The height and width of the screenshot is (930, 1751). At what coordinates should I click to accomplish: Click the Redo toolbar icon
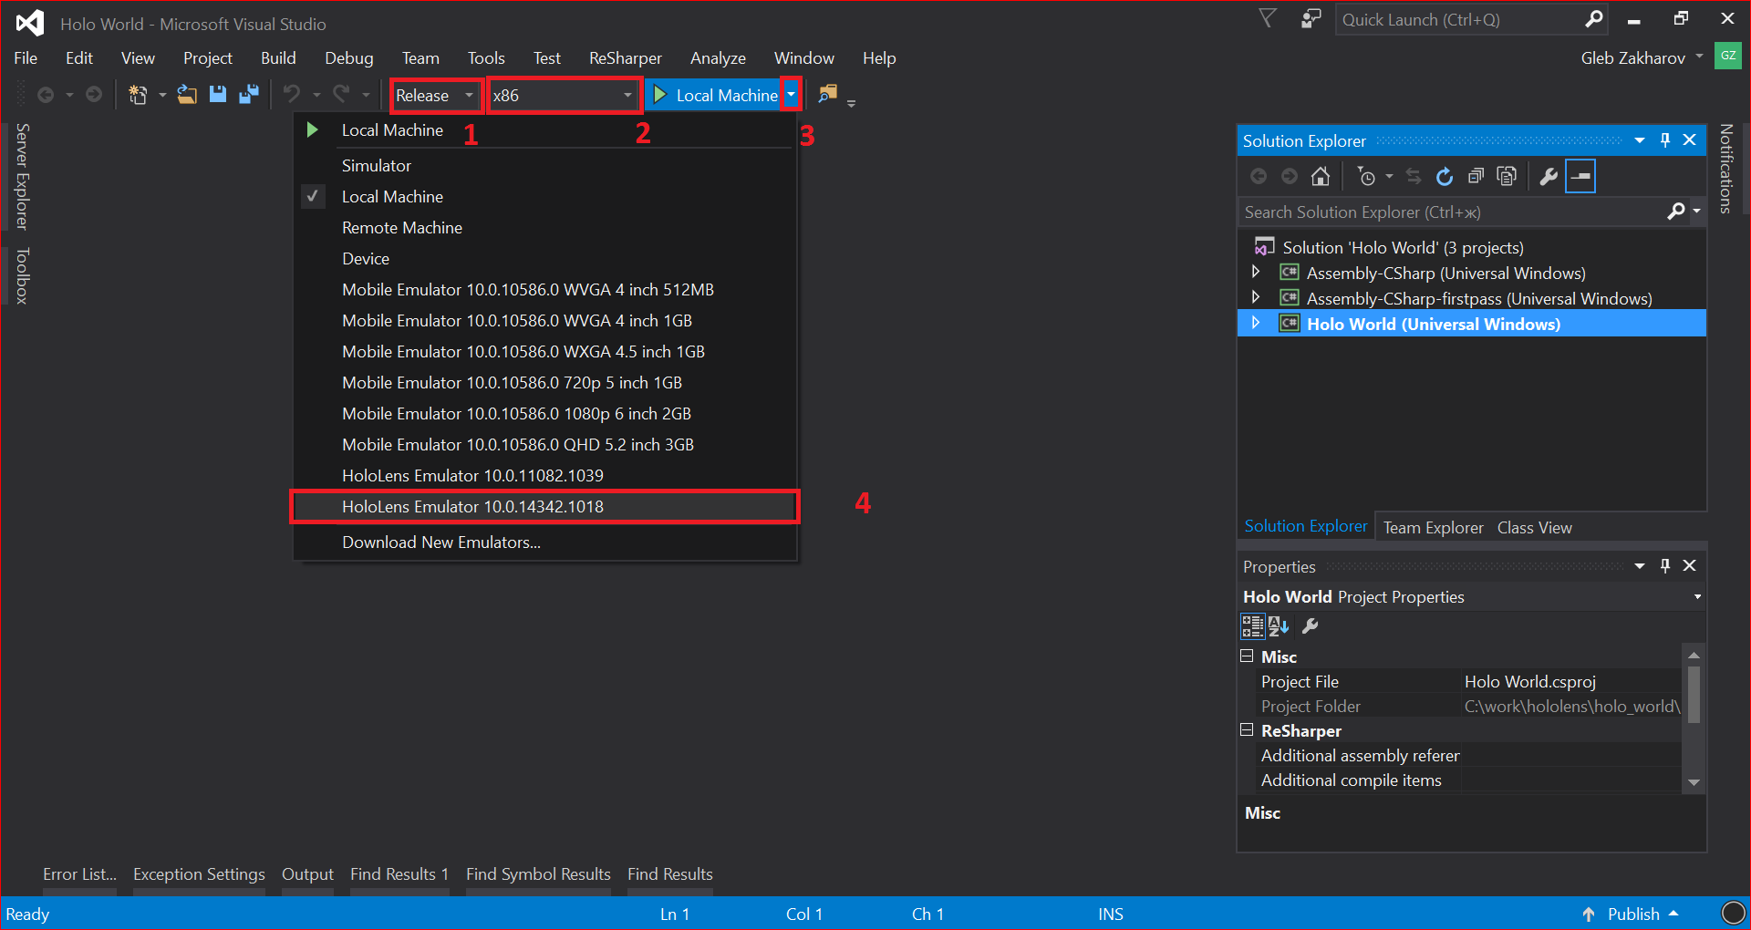pos(341,95)
